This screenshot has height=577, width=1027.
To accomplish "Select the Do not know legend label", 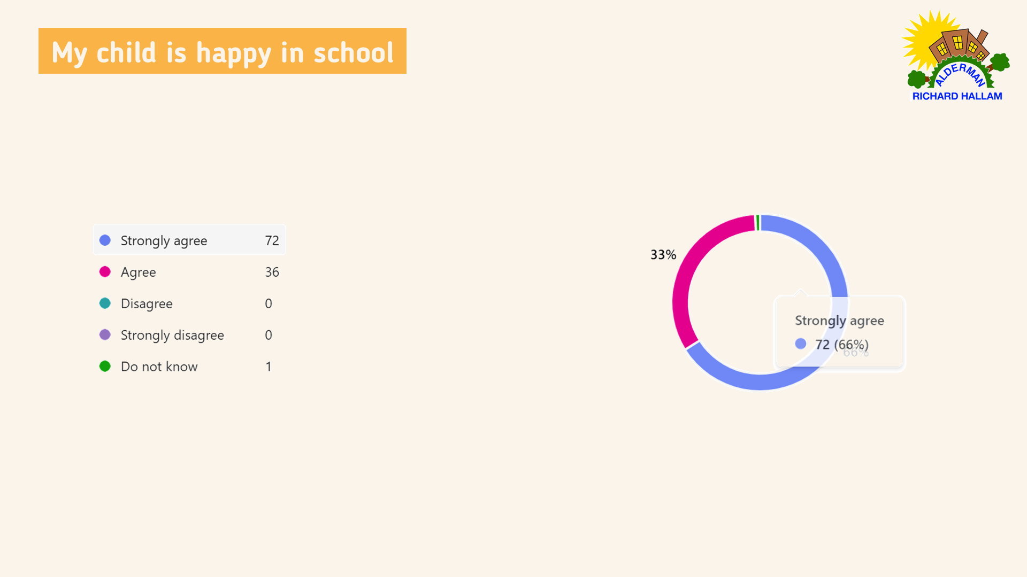I will tap(159, 367).
